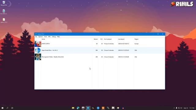Viewport: 196px width, 110px height.
Task: Click play time in Zelda row
Action: click(109, 57)
